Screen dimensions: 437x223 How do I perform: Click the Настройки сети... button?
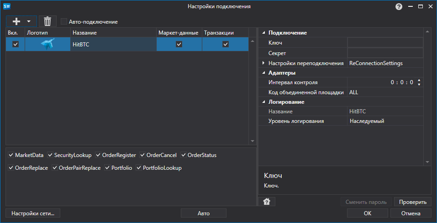(x=33, y=213)
